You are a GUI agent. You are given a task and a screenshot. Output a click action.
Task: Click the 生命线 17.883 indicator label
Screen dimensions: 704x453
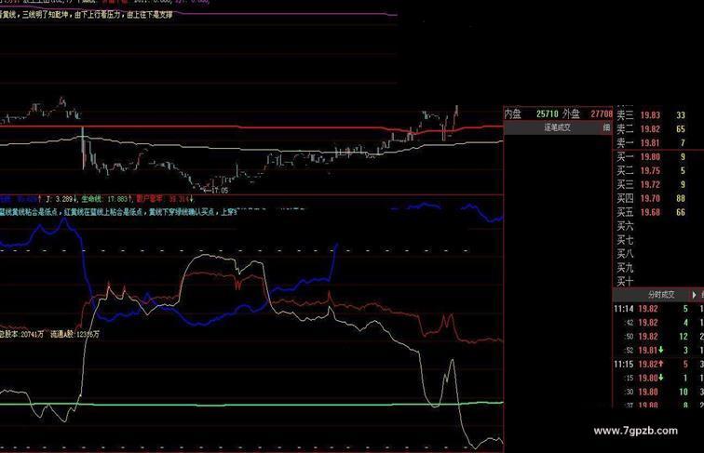click(106, 198)
